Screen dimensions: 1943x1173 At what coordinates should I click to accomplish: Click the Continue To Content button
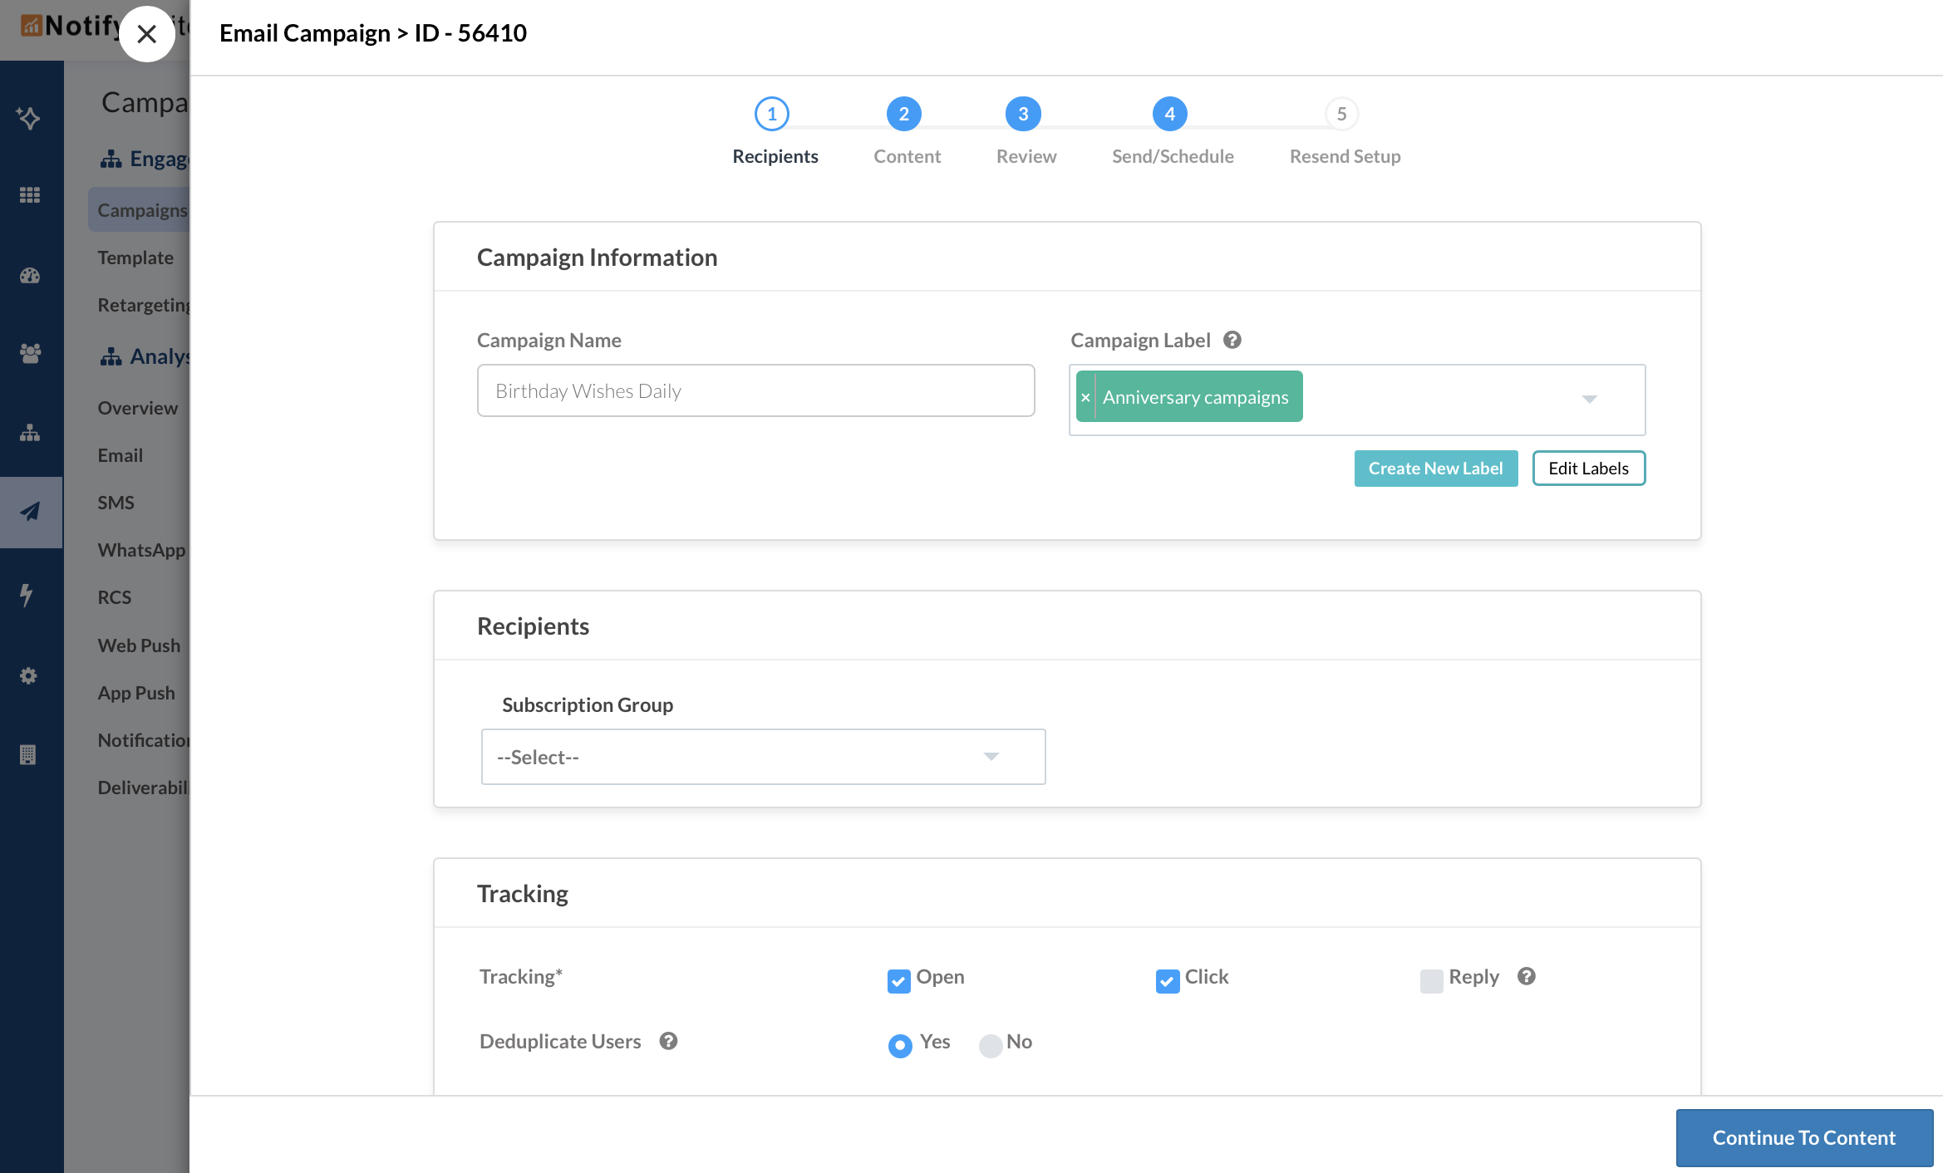(1803, 1137)
